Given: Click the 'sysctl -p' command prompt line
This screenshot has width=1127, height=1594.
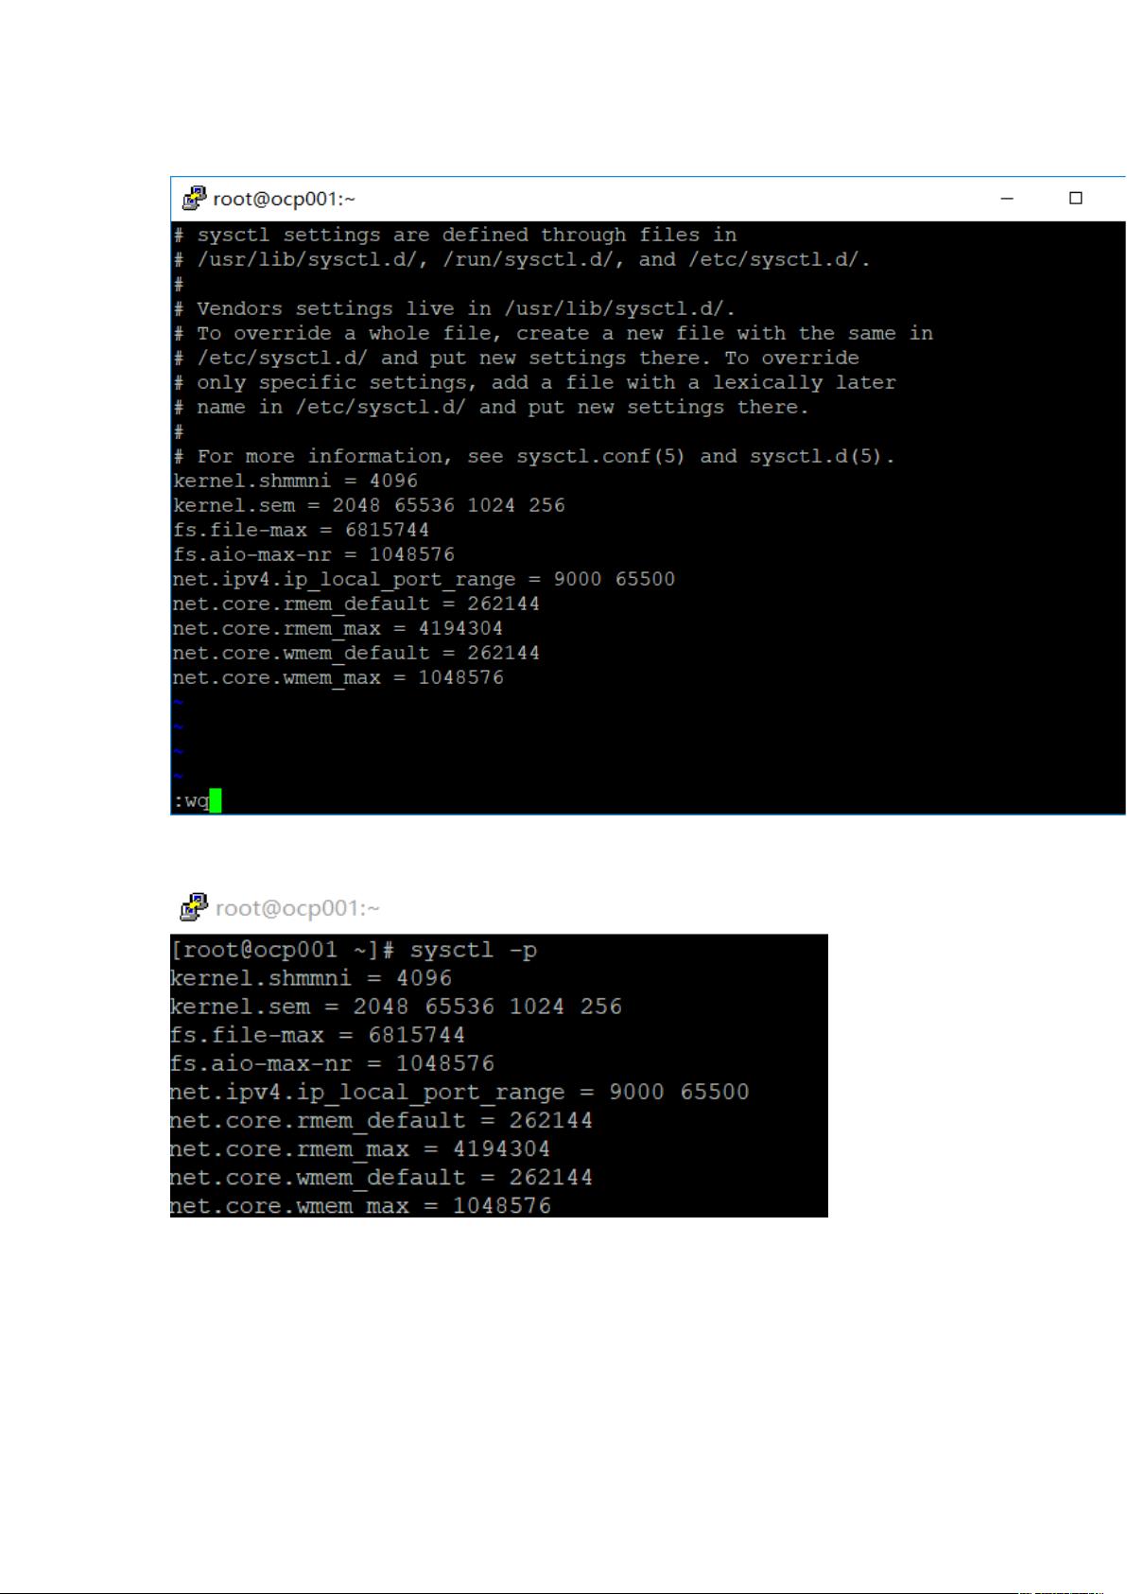Looking at the screenshot, I should coord(354,949).
